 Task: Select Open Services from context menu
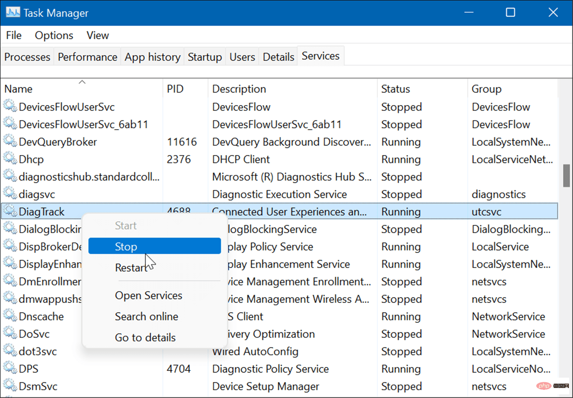coord(148,296)
